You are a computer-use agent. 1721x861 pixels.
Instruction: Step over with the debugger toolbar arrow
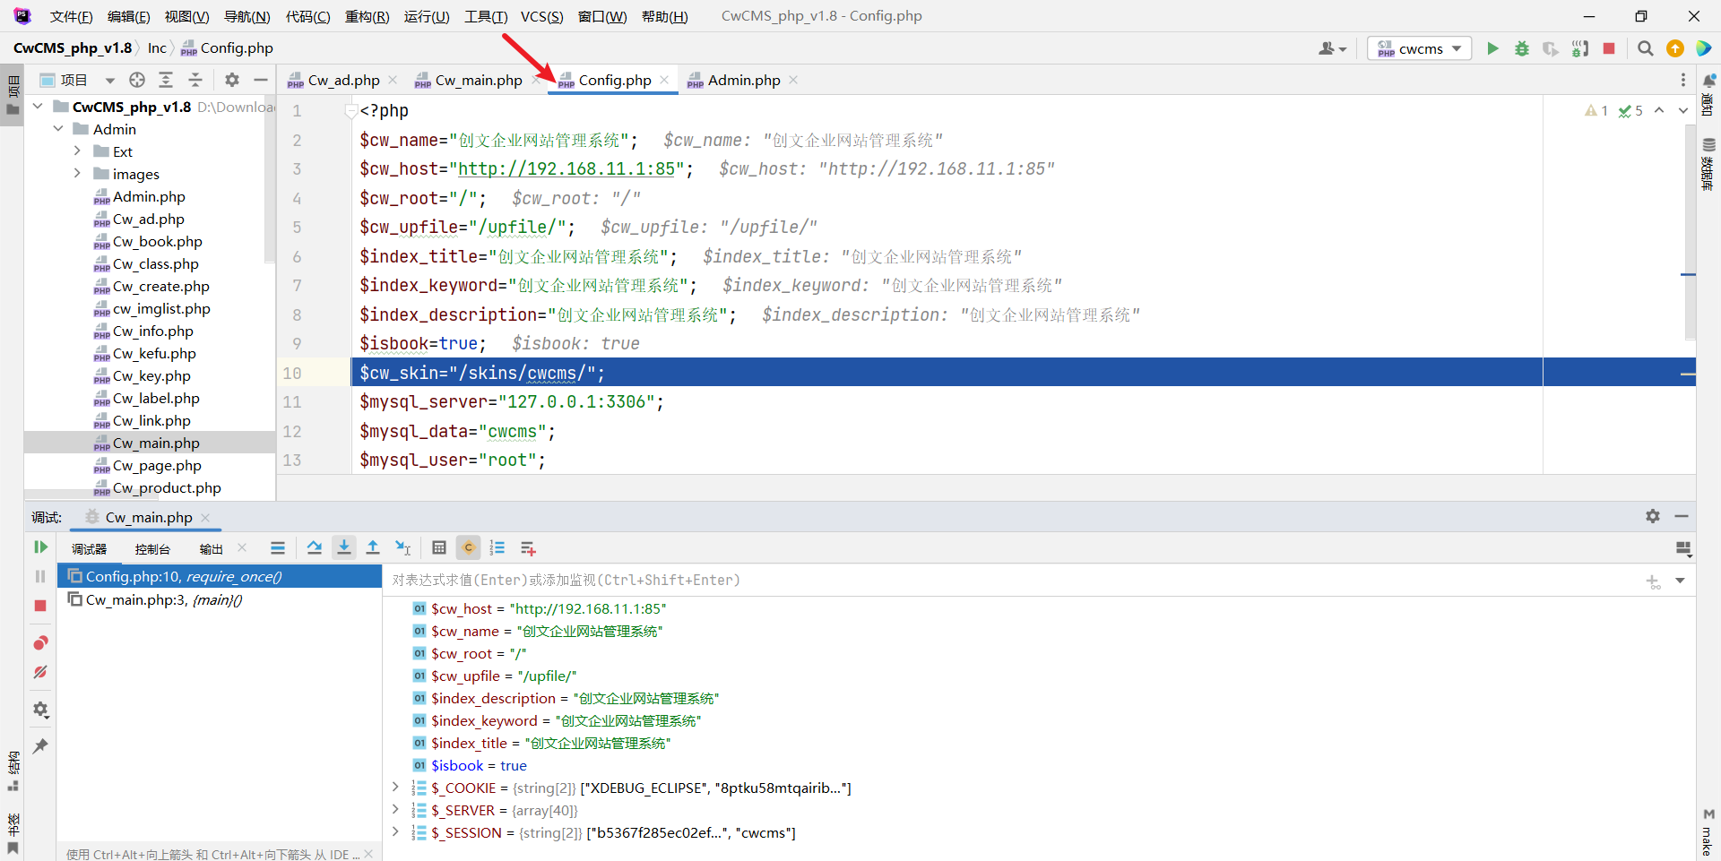314,548
